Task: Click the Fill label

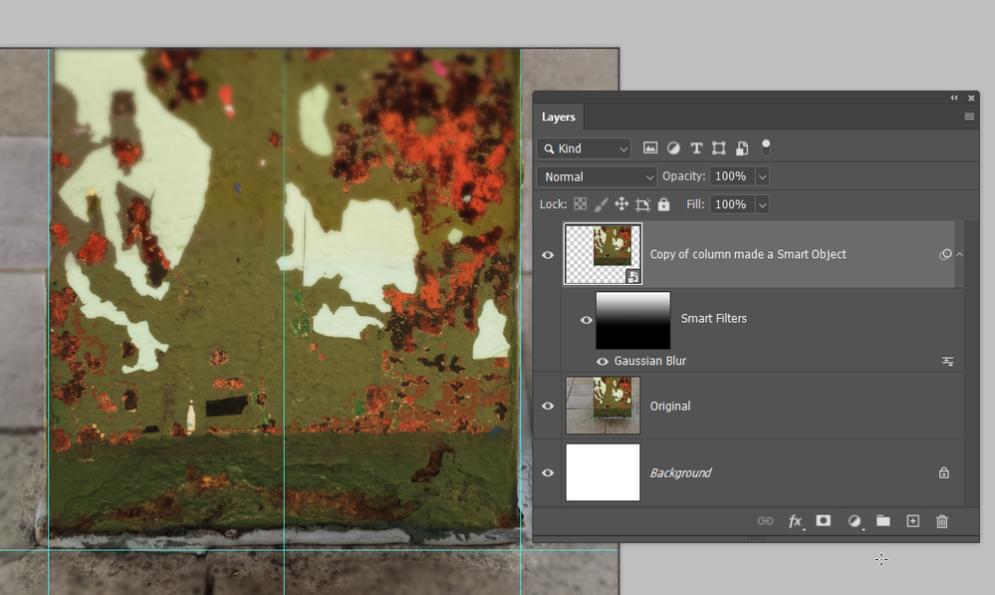Action: pyautogui.click(x=695, y=204)
